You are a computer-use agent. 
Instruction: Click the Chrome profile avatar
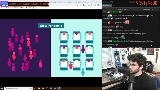tap(98, 5)
